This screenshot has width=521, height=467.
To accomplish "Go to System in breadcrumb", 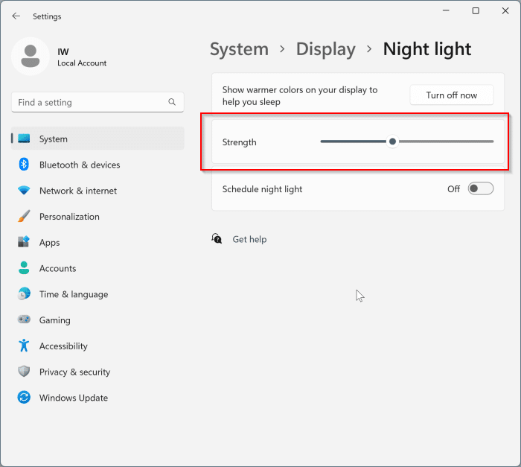I will pyautogui.click(x=239, y=49).
